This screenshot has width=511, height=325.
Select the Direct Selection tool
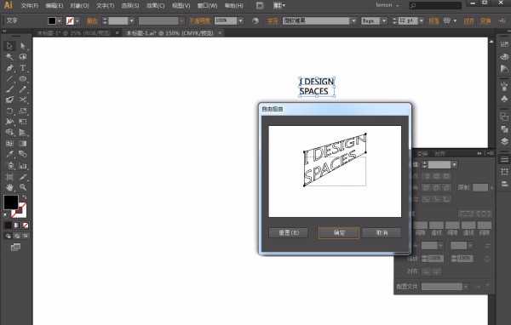[x=23, y=46]
